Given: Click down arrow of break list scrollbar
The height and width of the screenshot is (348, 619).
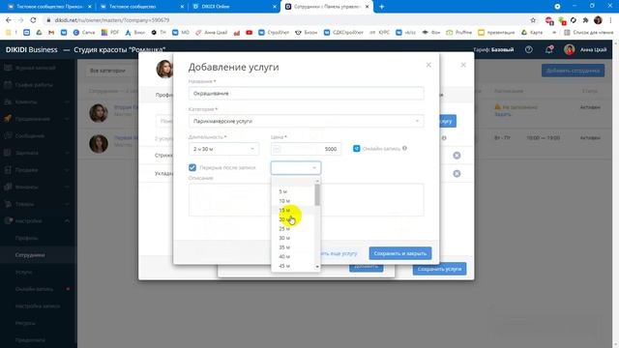Looking at the screenshot, I should pos(317,267).
